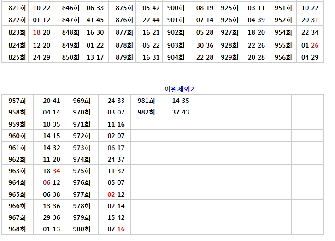Click the 823회 numbers cell with red 18

point(42,32)
